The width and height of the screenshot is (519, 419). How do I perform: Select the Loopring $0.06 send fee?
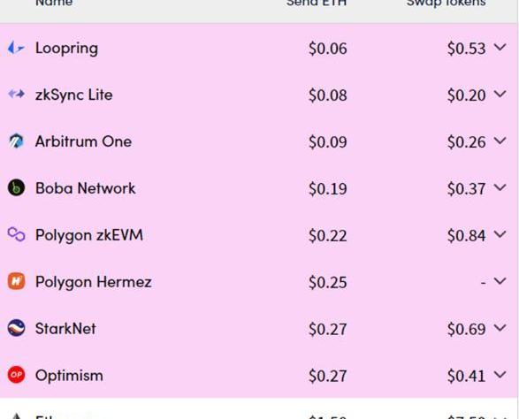[328, 49]
